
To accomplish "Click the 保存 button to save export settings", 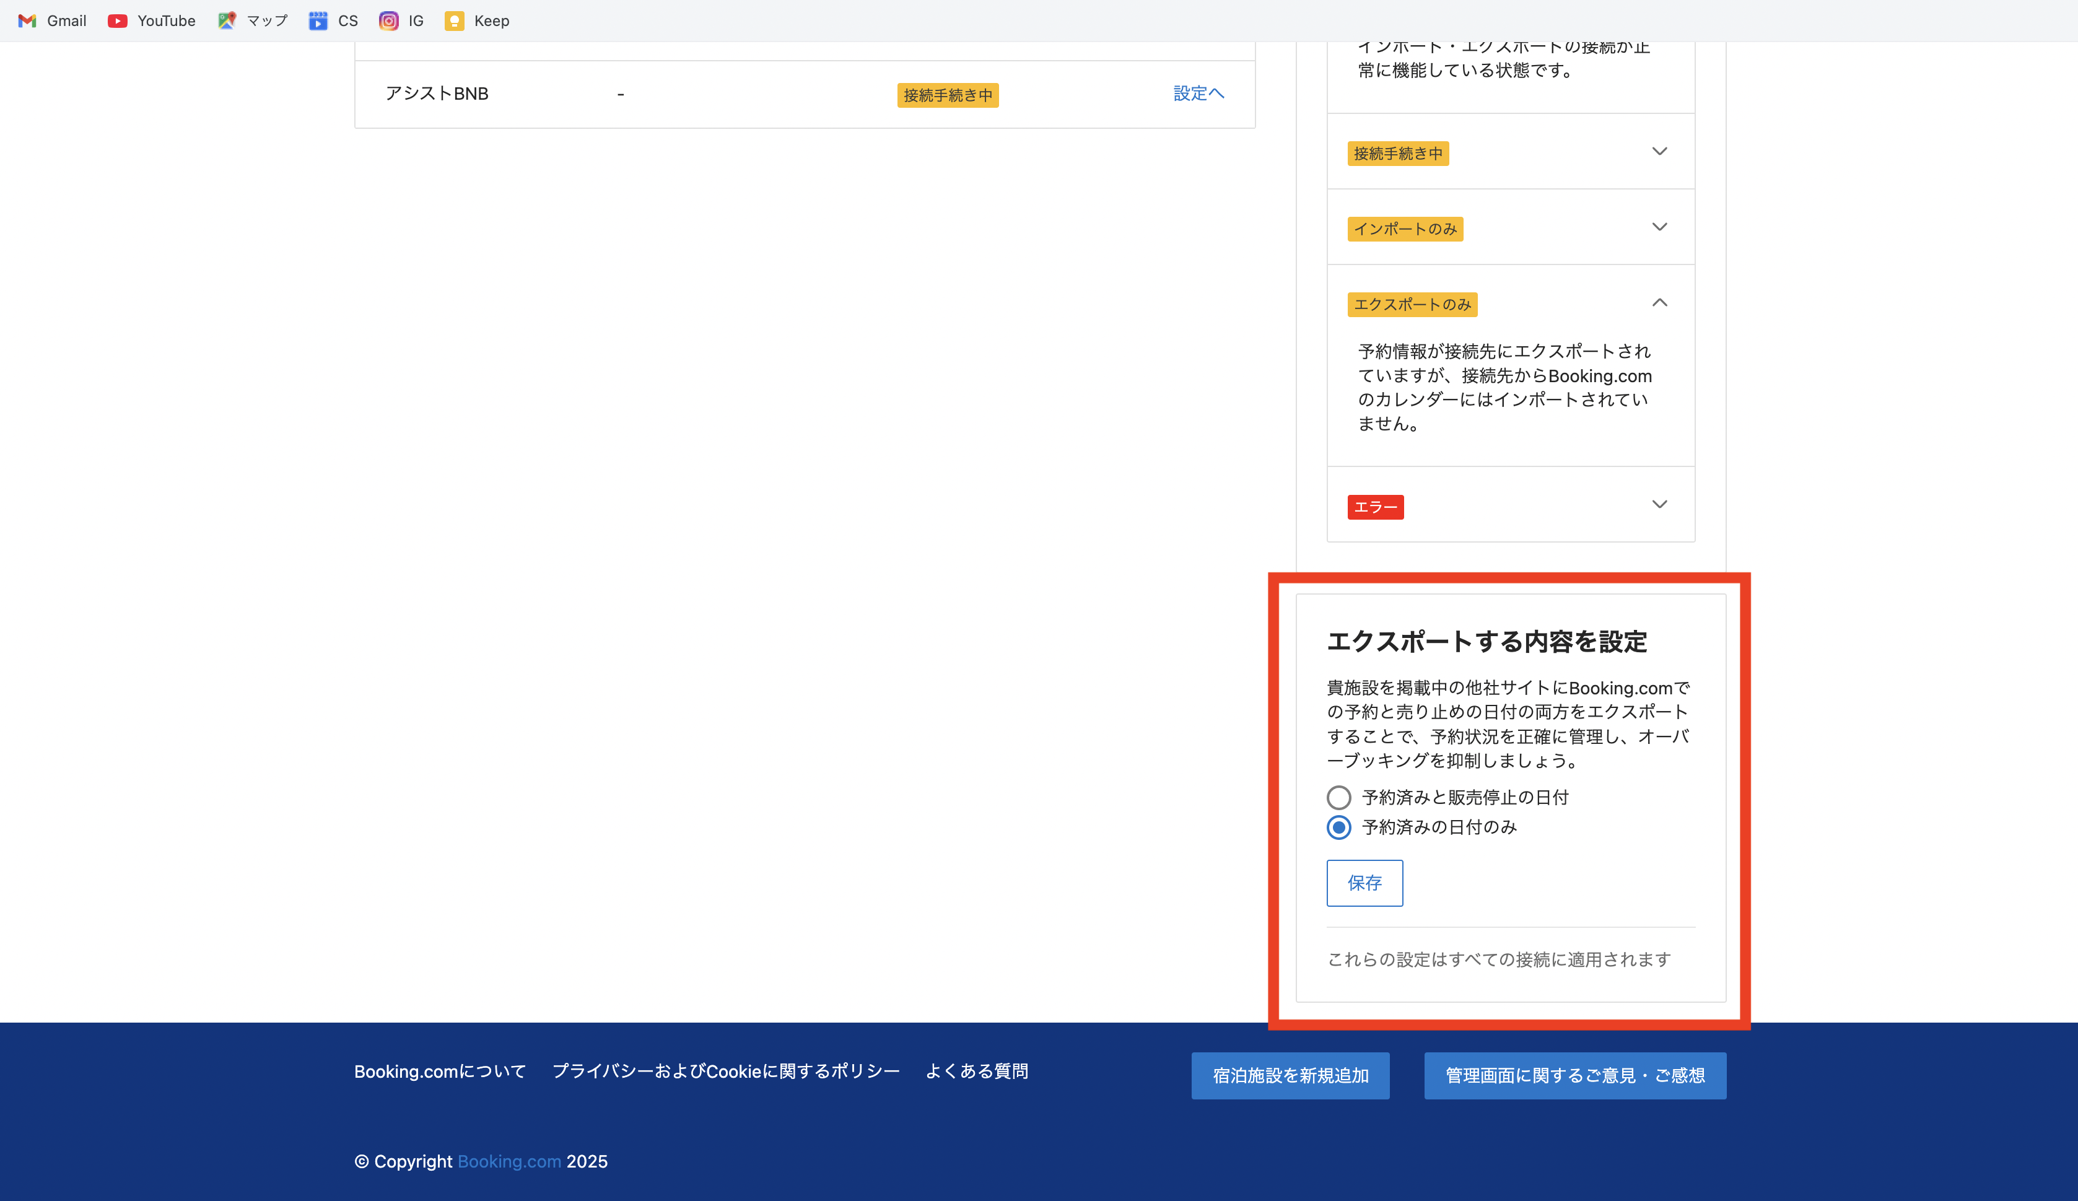I will (x=1364, y=883).
